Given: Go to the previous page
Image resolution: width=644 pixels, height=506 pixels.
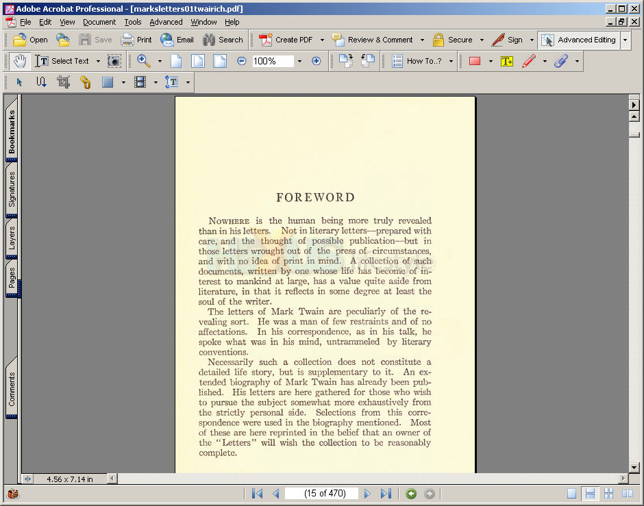Looking at the screenshot, I should click(276, 493).
